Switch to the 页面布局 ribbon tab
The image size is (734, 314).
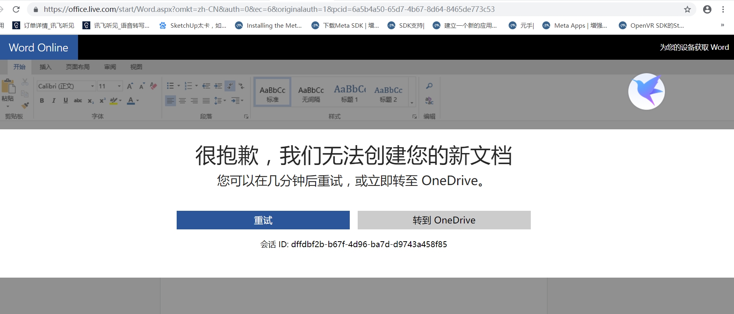pyautogui.click(x=78, y=67)
